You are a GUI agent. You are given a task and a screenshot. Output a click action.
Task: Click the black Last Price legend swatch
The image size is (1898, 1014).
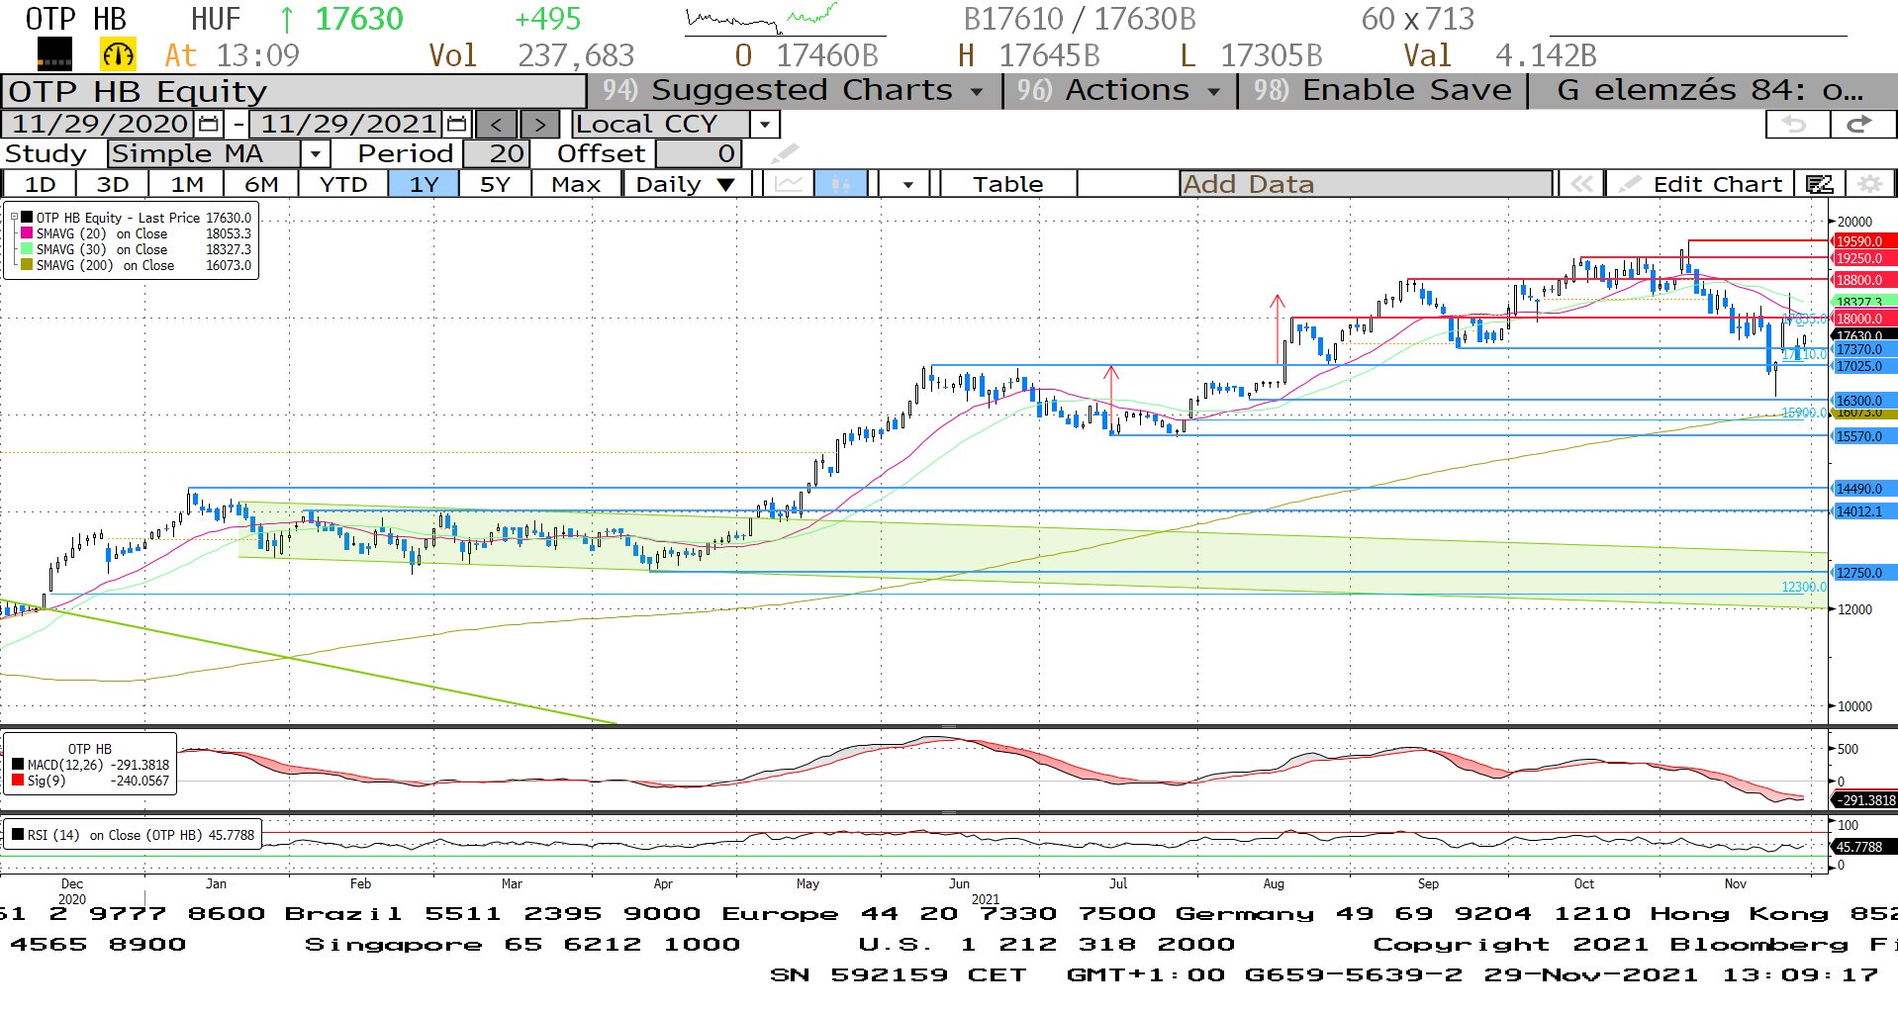pos(27,218)
